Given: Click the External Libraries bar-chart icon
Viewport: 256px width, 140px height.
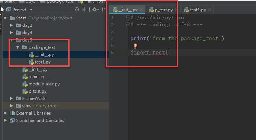Looking at the screenshot, I should pos(12,113).
